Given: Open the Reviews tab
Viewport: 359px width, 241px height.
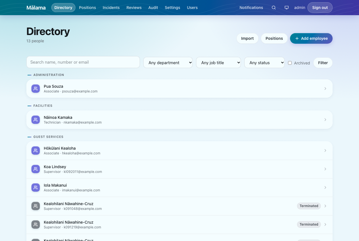Looking at the screenshot, I should coord(134,8).
